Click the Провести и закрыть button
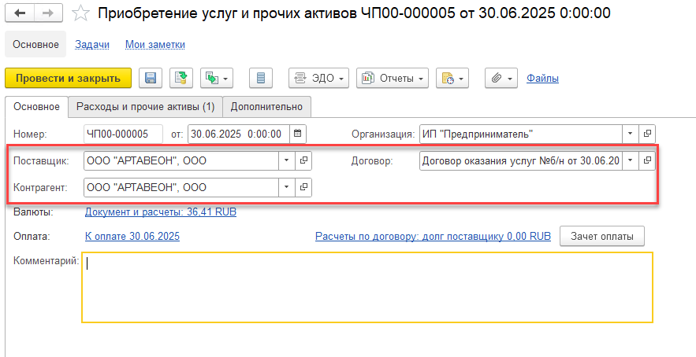This screenshot has height=357, width=696. (68, 78)
